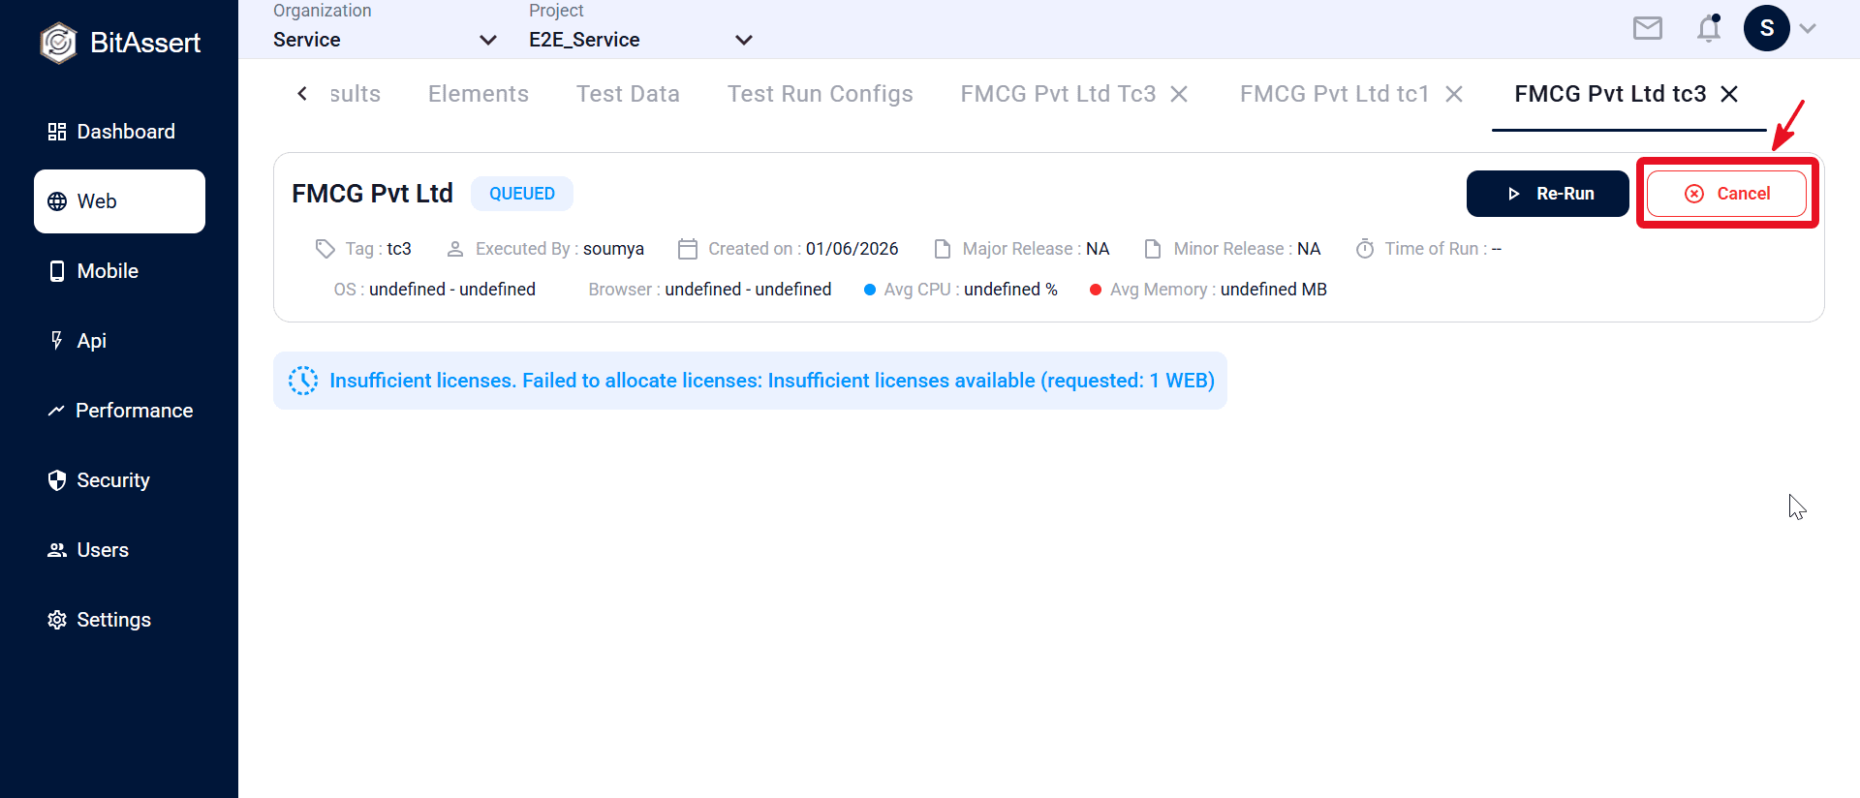
Task: Open the Api section in sidebar
Action: click(119, 341)
